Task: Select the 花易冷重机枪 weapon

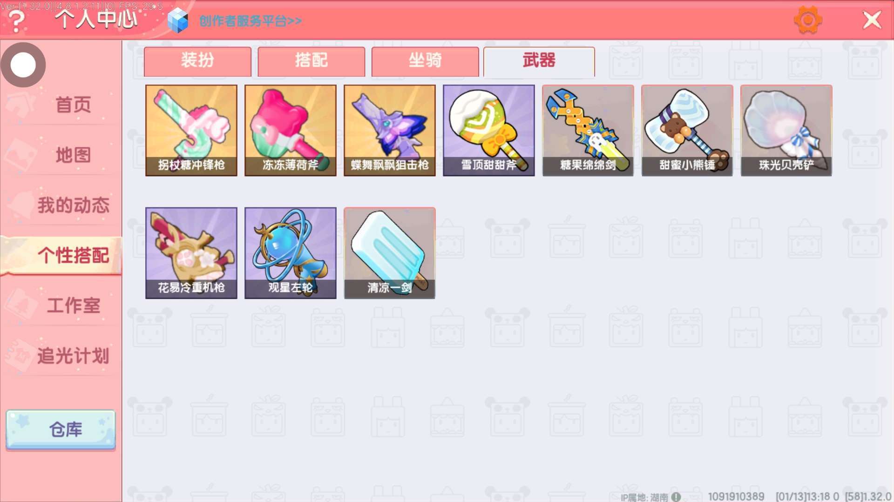Action: (191, 253)
